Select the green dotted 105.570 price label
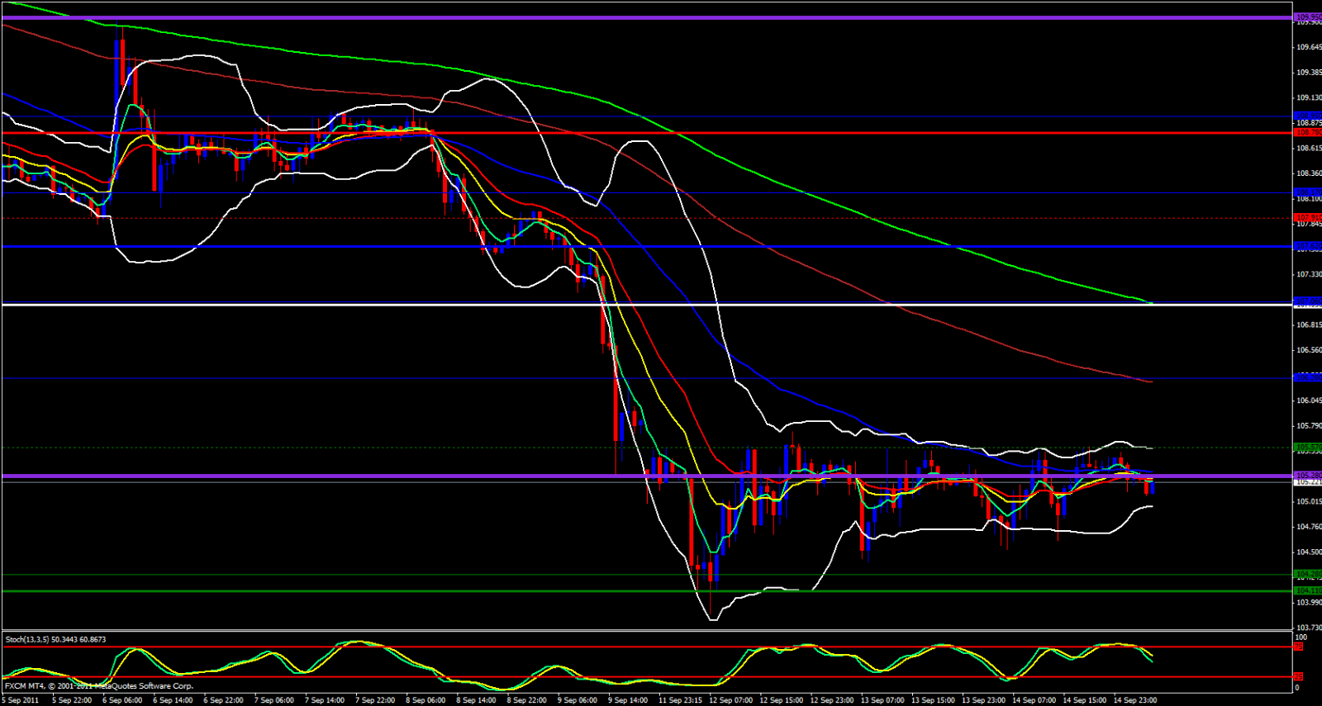 [x=1307, y=447]
